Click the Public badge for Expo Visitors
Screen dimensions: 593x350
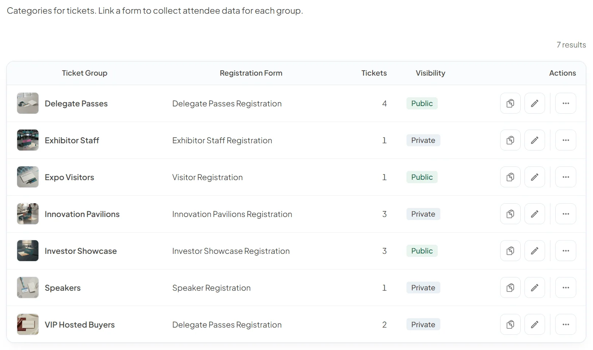point(422,177)
